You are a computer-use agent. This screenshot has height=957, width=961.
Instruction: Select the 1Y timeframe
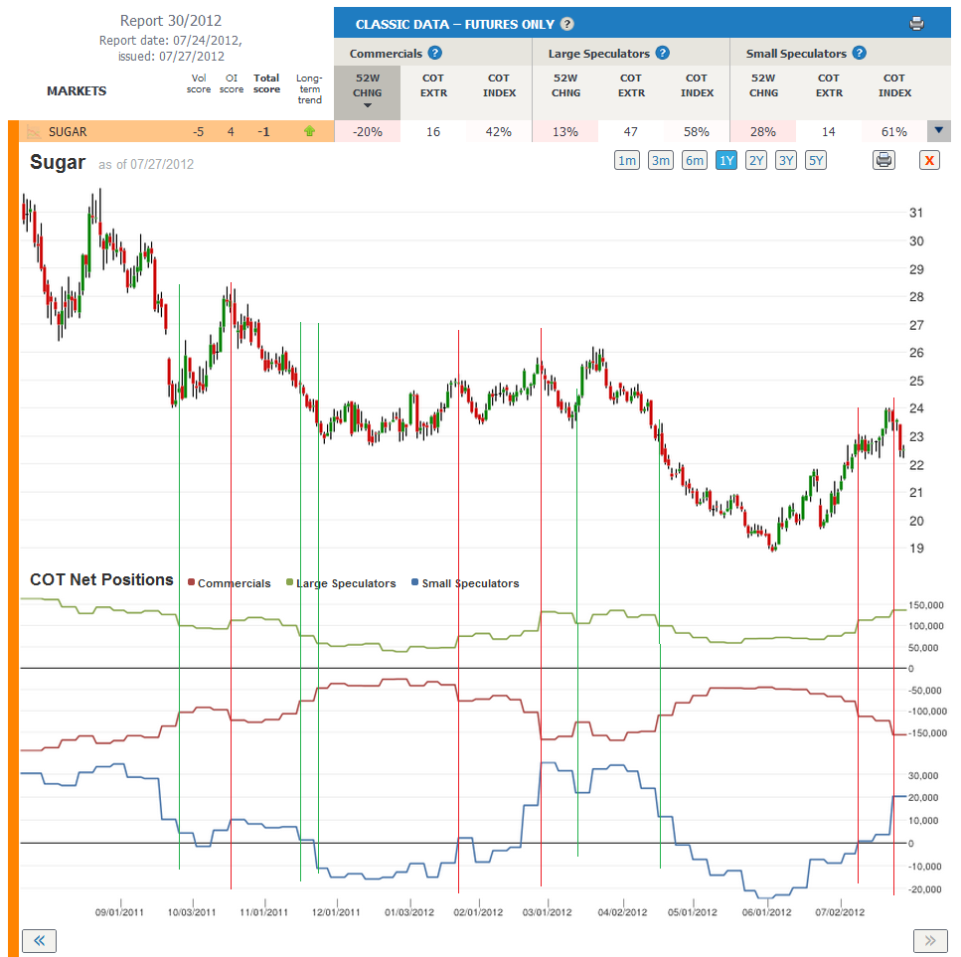coord(726,160)
